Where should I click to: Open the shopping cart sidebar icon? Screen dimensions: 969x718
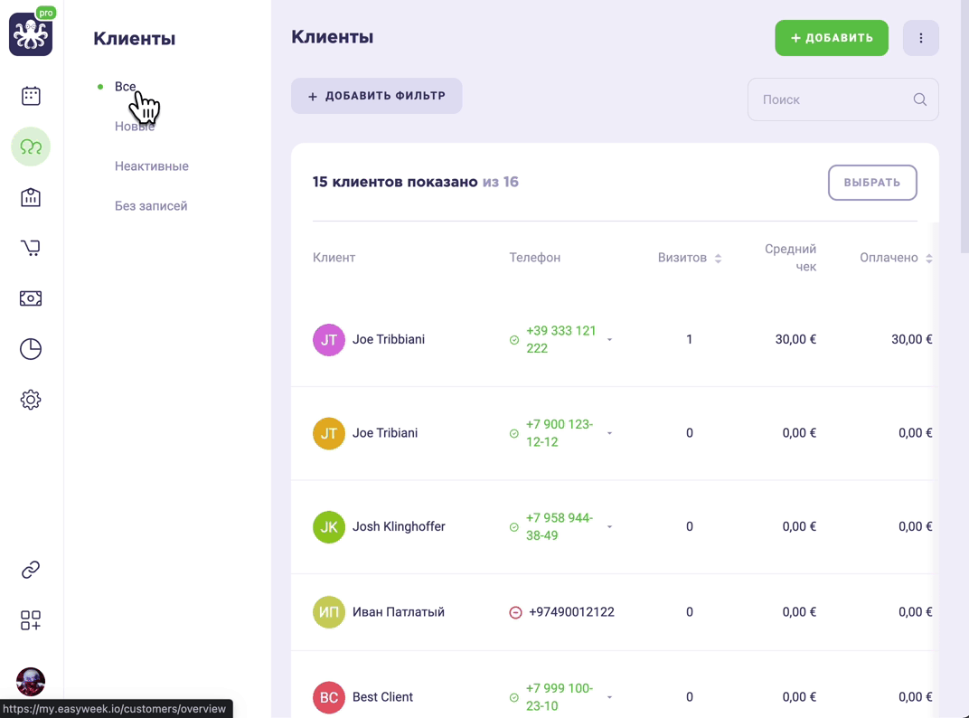pyautogui.click(x=31, y=248)
